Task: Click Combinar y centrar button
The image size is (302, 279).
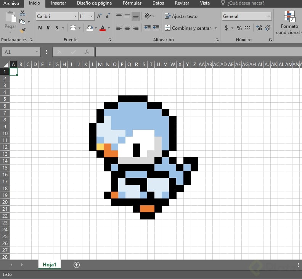Action: click(x=188, y=28)
